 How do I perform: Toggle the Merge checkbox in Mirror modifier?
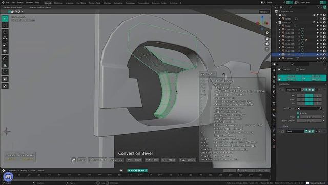click(x=298, y=117)
